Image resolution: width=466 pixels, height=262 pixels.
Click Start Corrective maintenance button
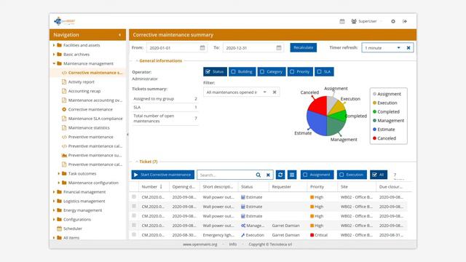[x=163, y=175]
